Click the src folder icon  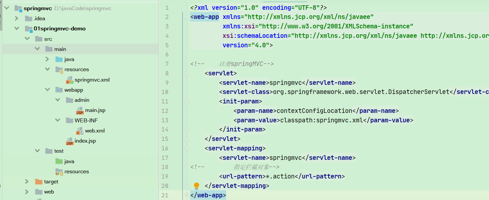[39, 39]
